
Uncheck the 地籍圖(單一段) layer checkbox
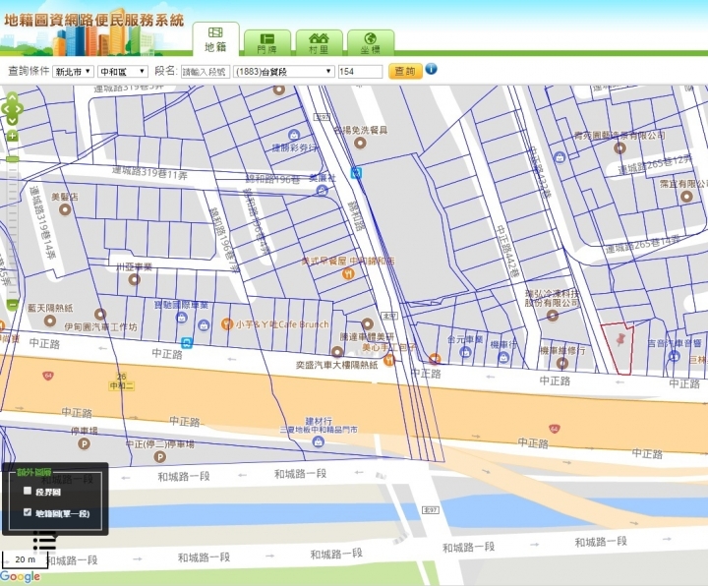tap(28, 512)
